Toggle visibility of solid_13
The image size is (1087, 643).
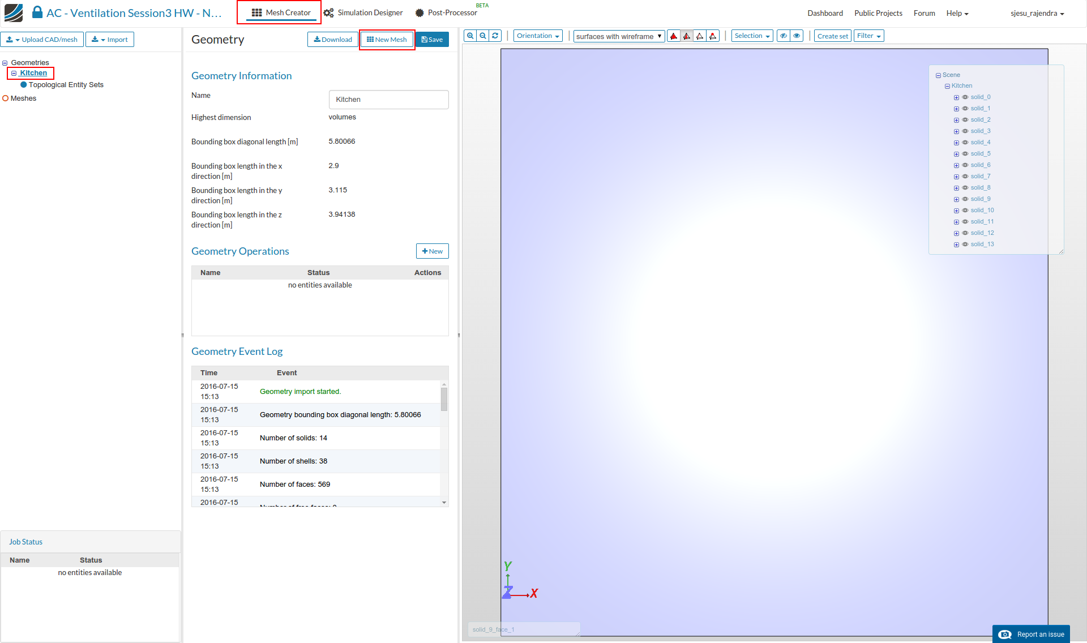[965, 245]
